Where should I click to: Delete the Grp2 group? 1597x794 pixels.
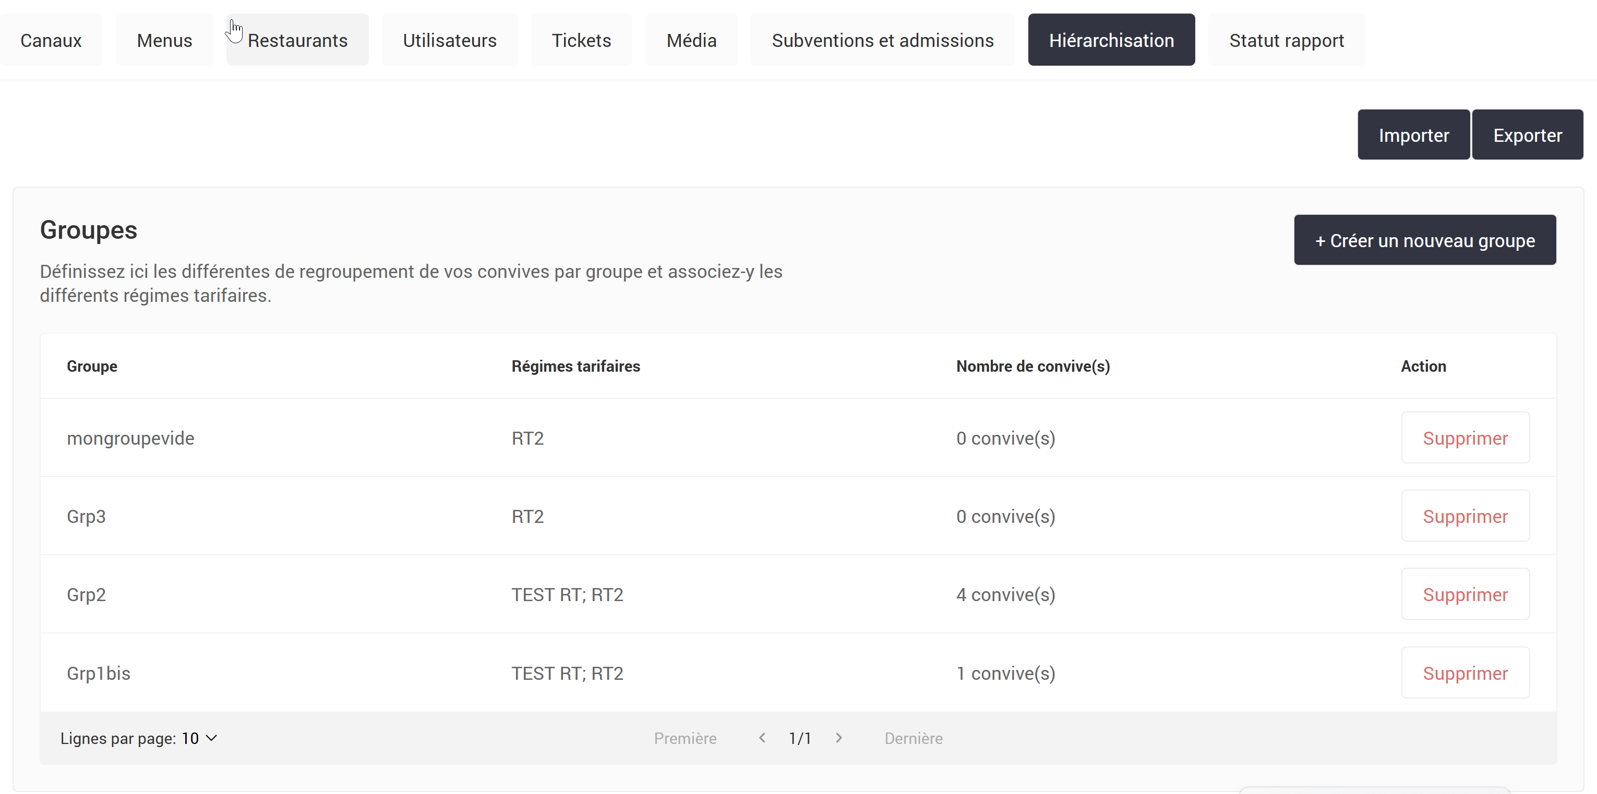coord(1465,594)
